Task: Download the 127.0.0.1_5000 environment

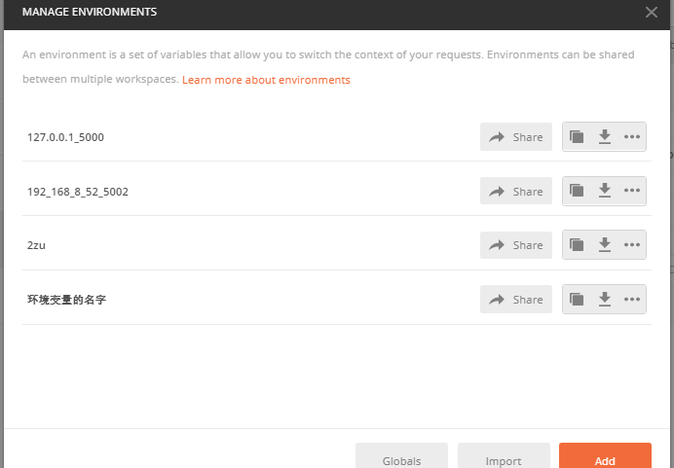Action: coord(605,137)
